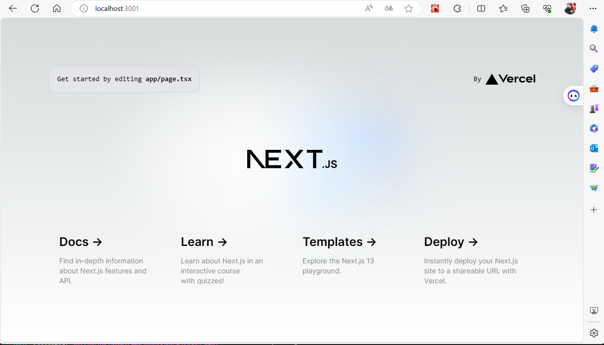Open Outlook from the Edge sidebar
The height and width of the screenshot is (345, 604).
[x=594, y=148]
